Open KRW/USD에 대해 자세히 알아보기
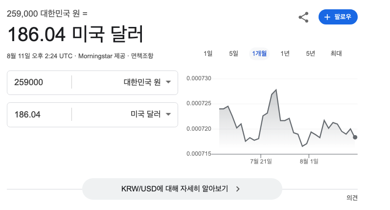The width and height of the screenshot is (390, 210). click(x=182, y=189)
